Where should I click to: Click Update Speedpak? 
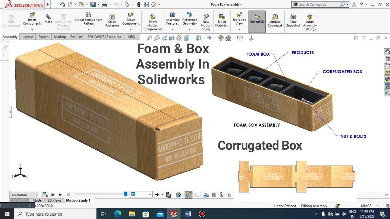(275, 21)
